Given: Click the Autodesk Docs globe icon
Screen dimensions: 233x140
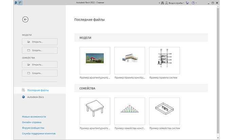Looking at the screenshot, I should click(x=23, y=97).
